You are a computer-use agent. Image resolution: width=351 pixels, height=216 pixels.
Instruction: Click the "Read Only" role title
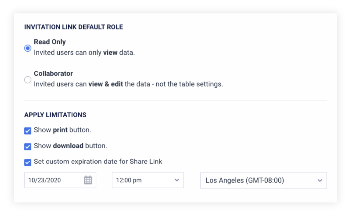click(x=50, y=42)
